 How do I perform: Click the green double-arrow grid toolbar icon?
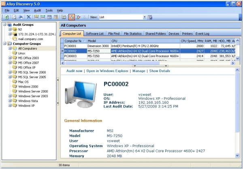click(43, 17)
